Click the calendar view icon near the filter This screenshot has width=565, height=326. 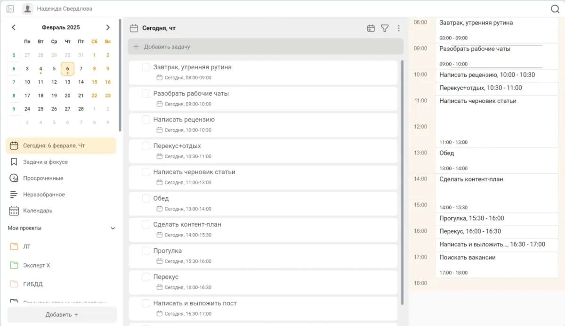pos(371,28)
